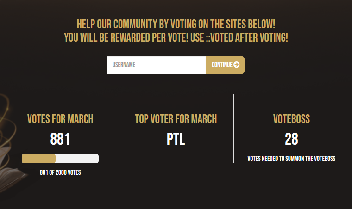This screenshot has width=352, height=209.
Task: Click the vertical divider before Voteboss section
Action: click(234, 129)
